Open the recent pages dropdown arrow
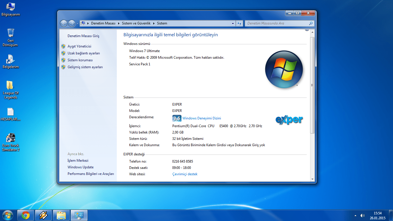 click(77, 24)
